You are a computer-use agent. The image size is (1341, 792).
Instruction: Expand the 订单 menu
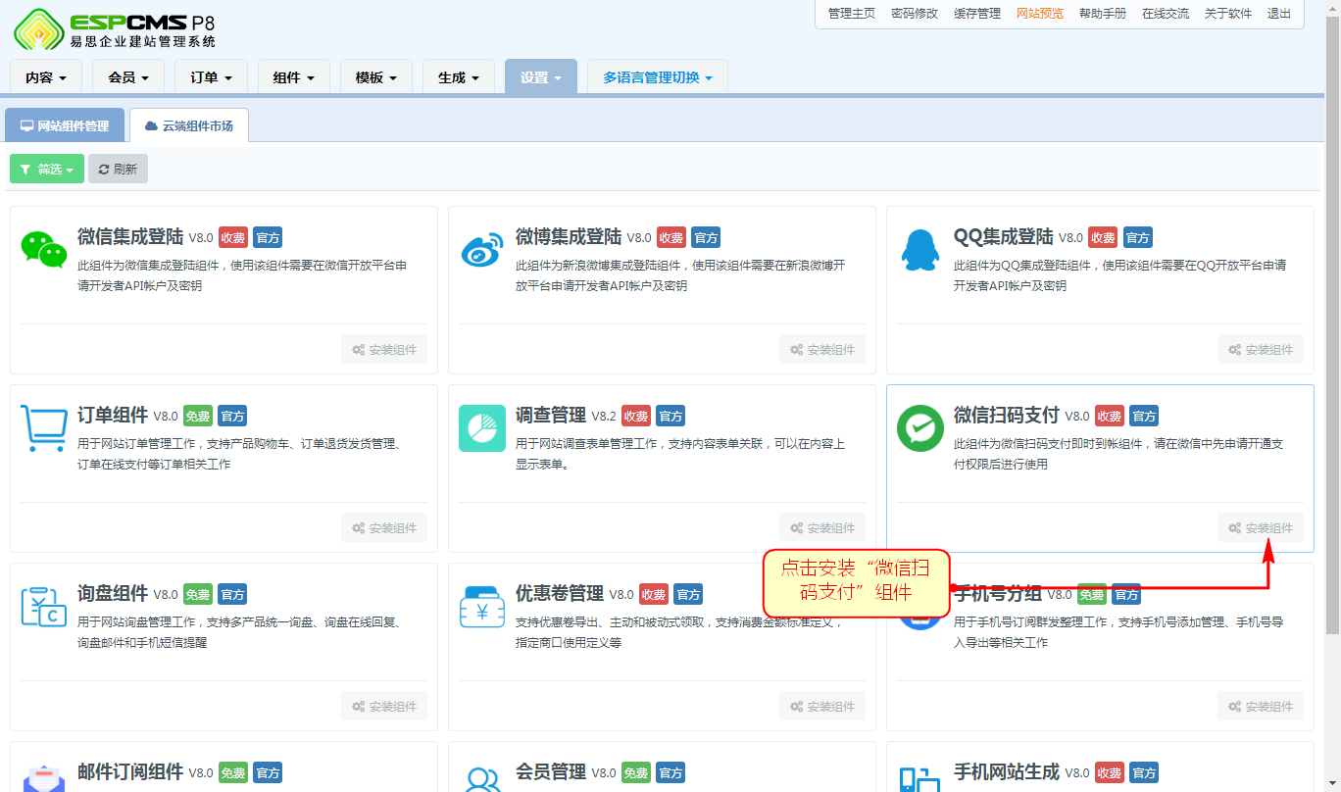pos(212,77)
